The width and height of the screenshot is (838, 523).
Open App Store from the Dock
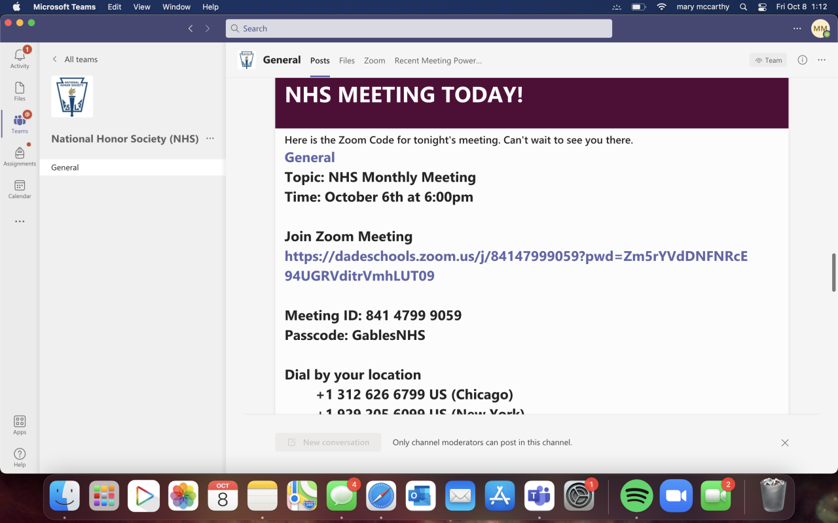click(x=500, y=496)
